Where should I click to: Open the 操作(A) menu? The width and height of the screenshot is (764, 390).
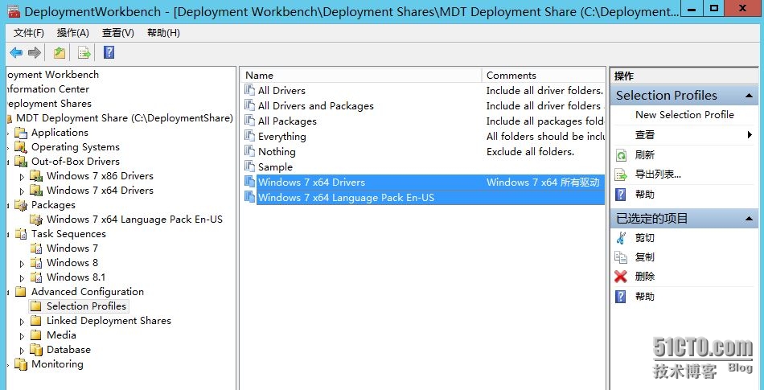click(x=73, y=33)
